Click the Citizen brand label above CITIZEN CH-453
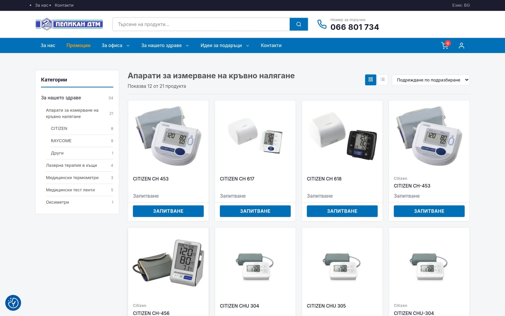Screen dimensions: 505x316 tap(400, 178)
